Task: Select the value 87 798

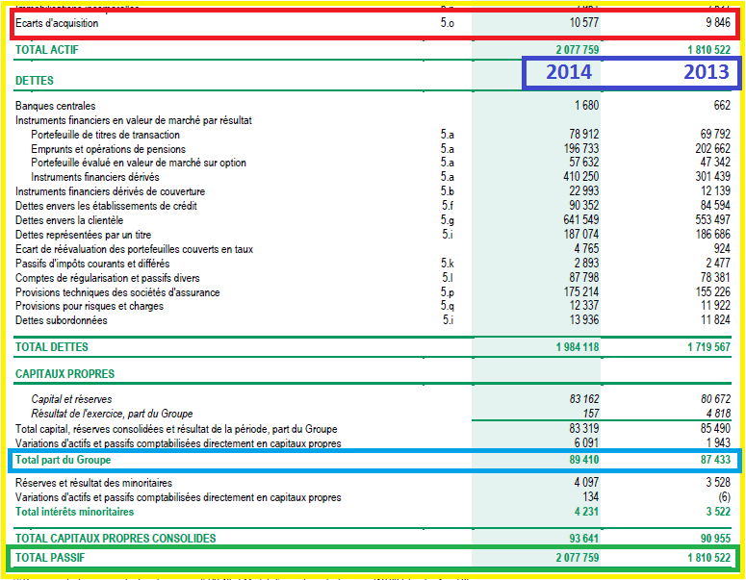Action: pos(584,277)
